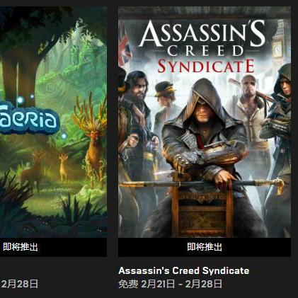Click the bowler-hat character on cover
The width and height of the screenshot is (298, 298).
(x=164, y=104)
